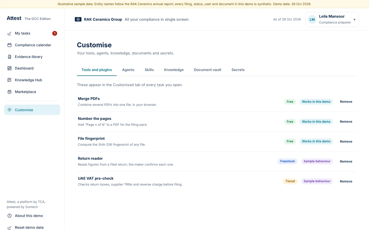The width and height of the screenshot is (369, 230).
Task: Select the Knowledge tab
Action: click(174, 70)
